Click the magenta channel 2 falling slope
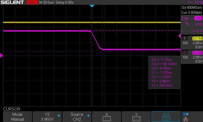Viewport: 203px width, 122px height. click(x=96, y=40)
